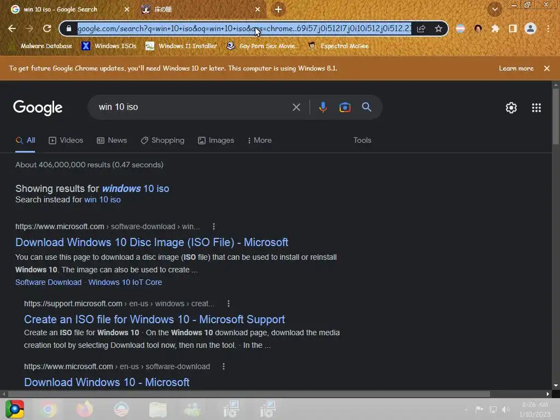Expand the tab search dropdown arrow
The width and height of the screenshot is (560, 420).
495,9
